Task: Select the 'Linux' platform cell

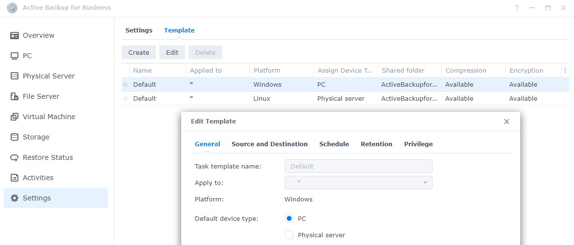Action: pyautogui.click(x=262, y=99)
